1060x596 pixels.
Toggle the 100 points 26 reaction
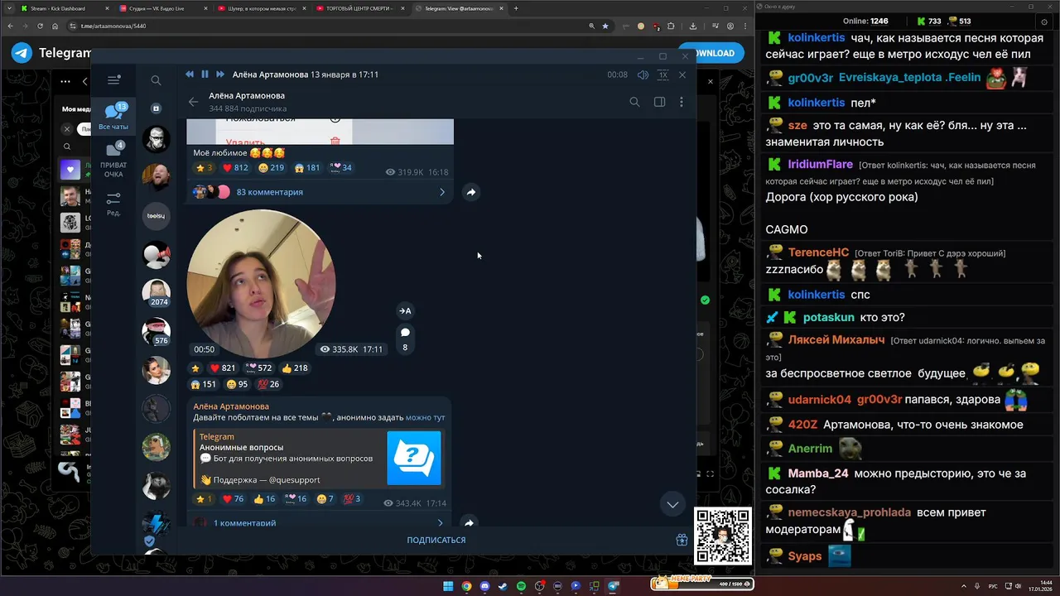[269, 384]
